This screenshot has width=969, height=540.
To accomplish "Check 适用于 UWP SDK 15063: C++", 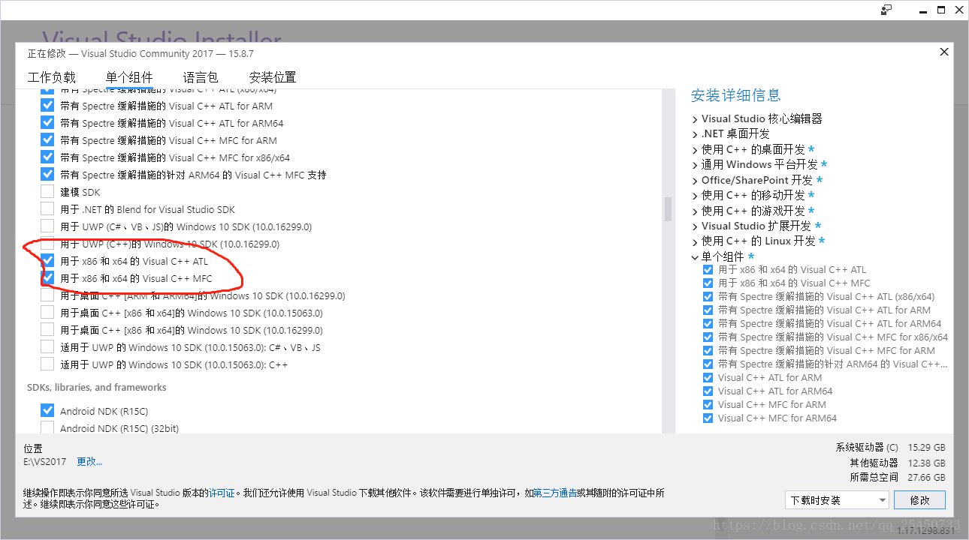I will (x=47, y=364).
